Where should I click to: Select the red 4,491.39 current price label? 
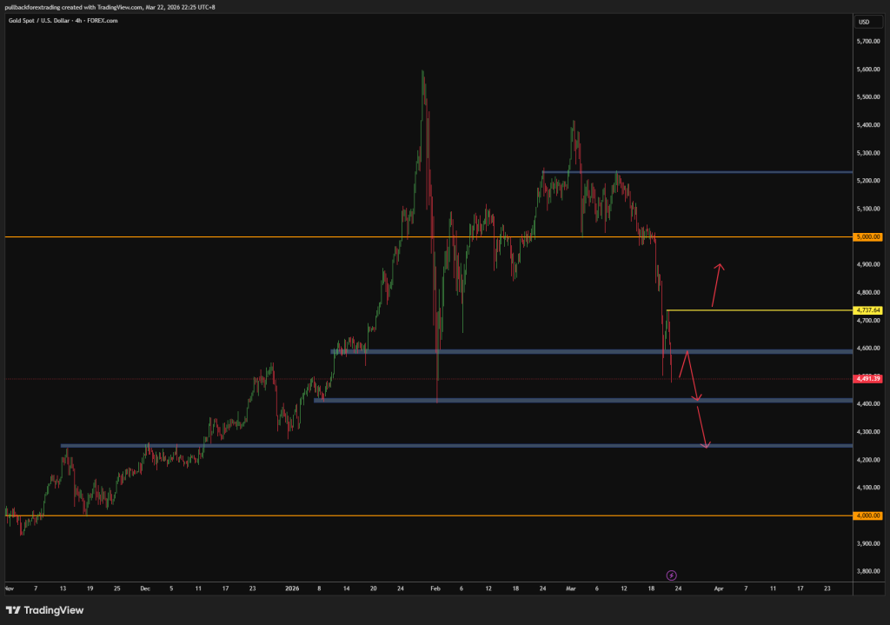point(868,379)
